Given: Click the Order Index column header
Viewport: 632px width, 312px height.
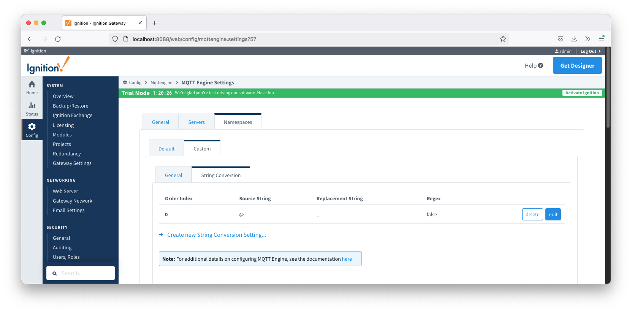Looking at the screenshot, I should (179, 198).
